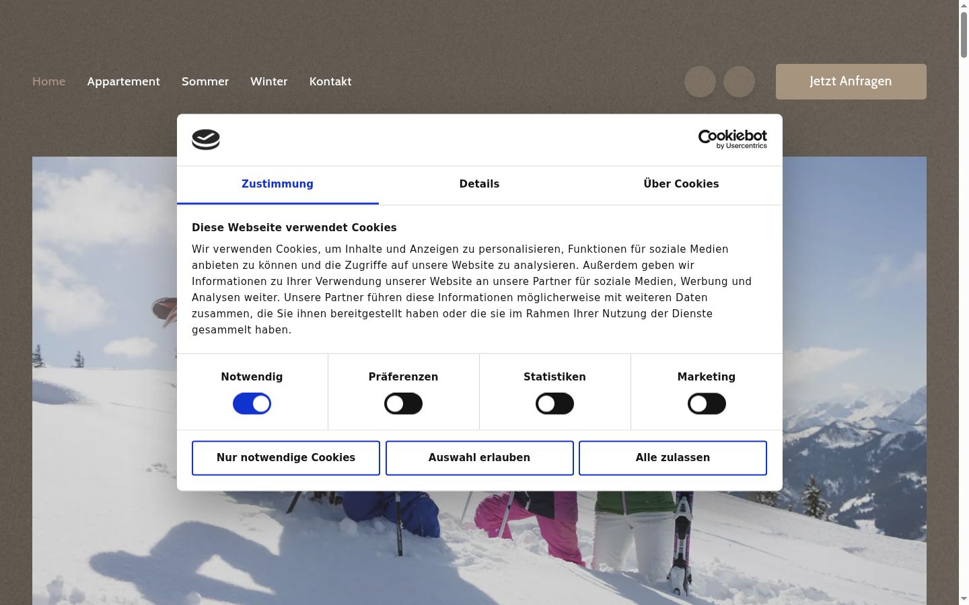Go to the Home navigation item
Image resolution: width=969 pixels, height=605 pixels.
(x=49, y=81)
